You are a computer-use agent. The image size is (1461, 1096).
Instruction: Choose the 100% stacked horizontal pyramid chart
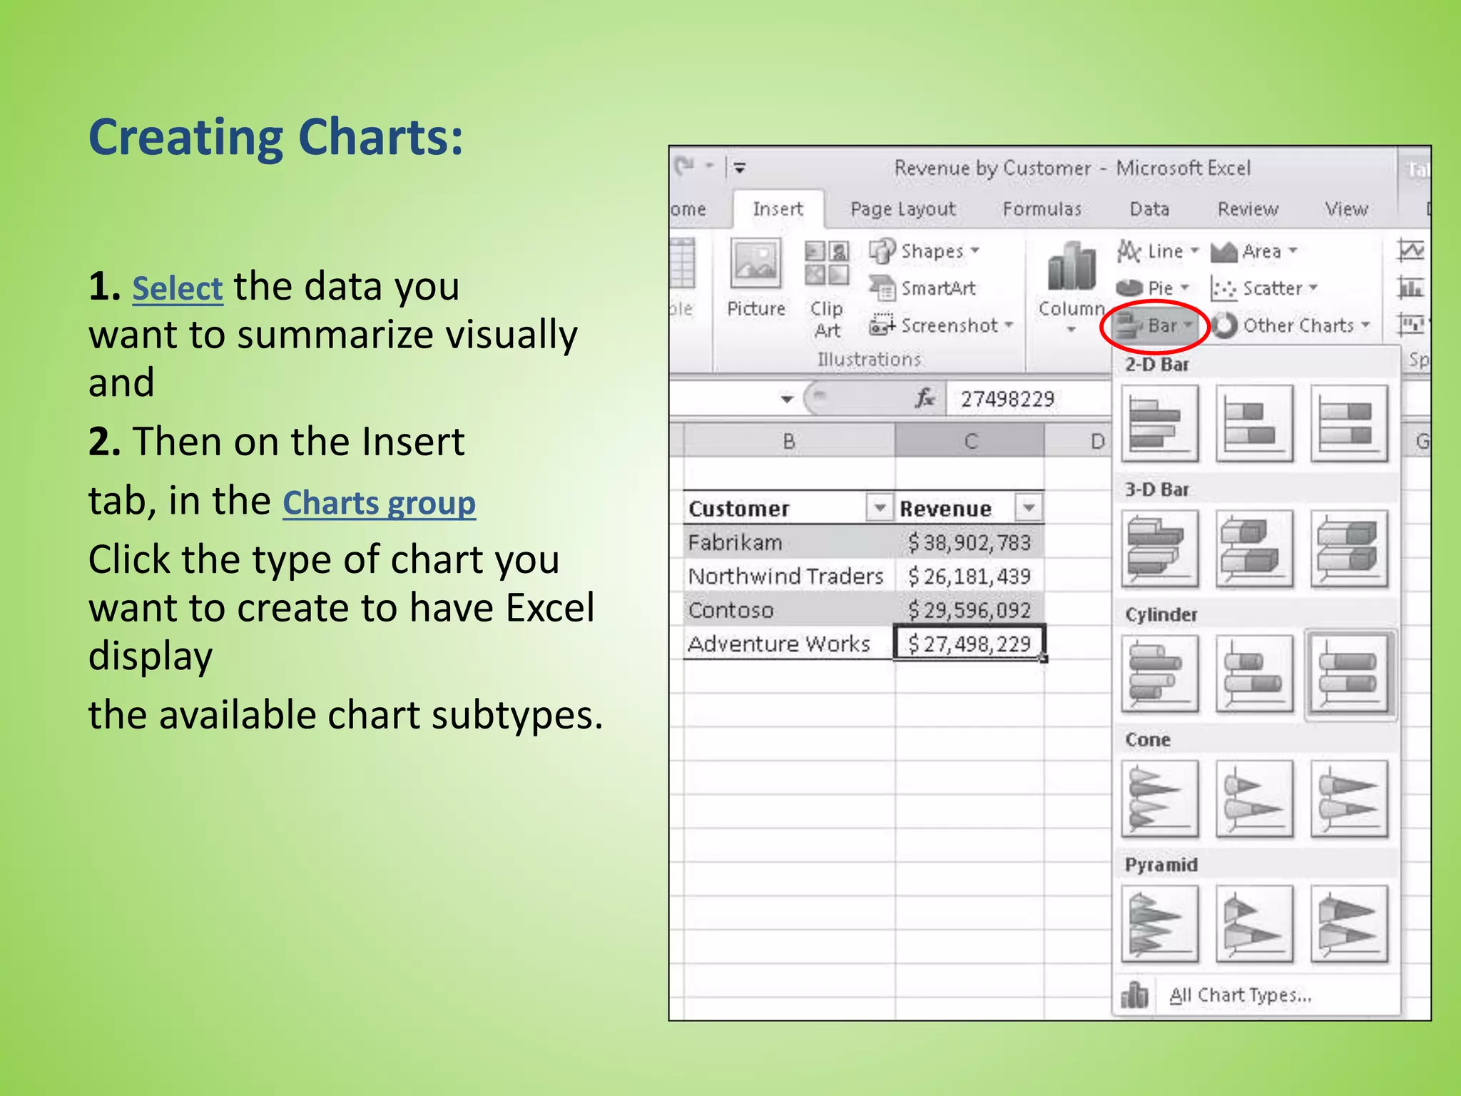point(1349,924)
